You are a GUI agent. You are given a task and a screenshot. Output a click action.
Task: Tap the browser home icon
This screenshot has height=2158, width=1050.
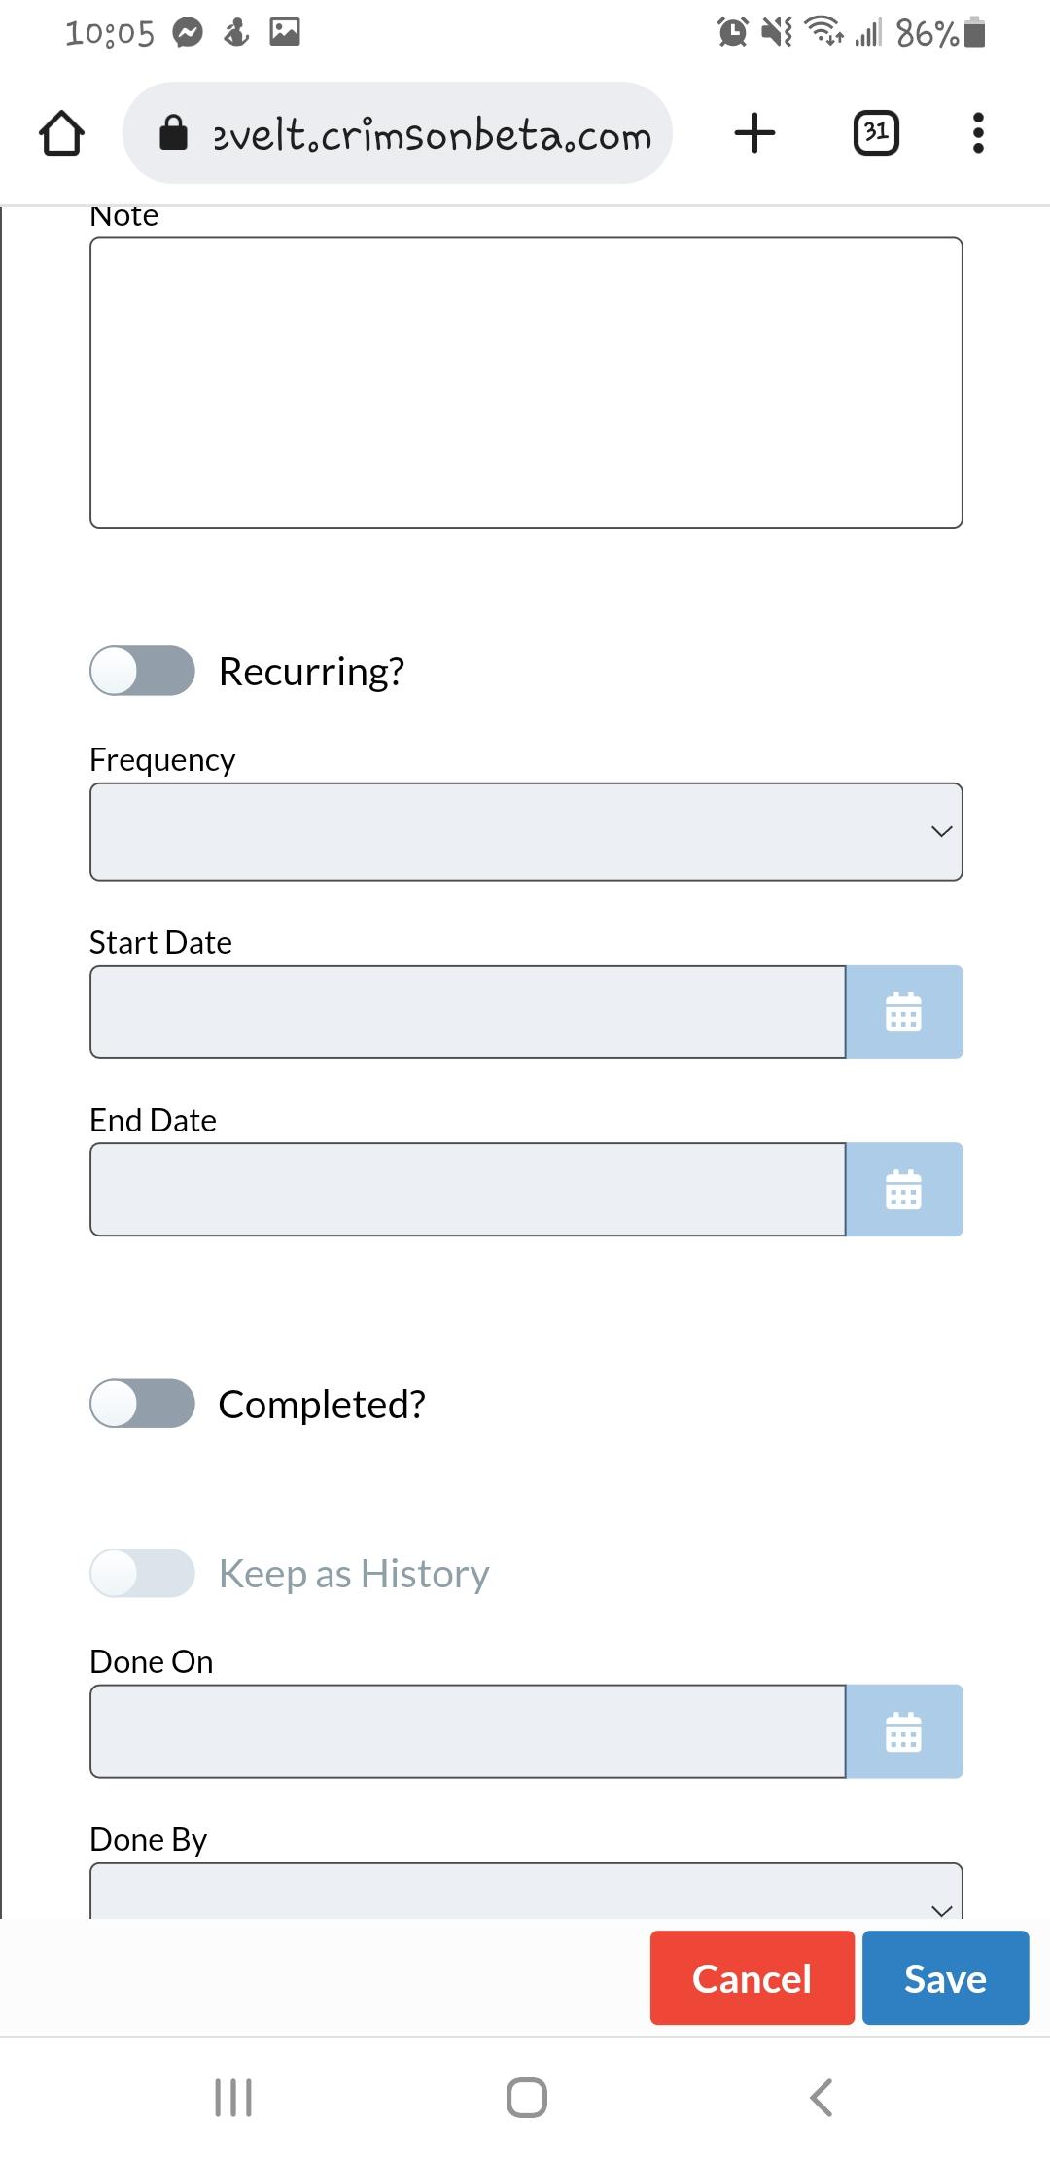(61, 133)
